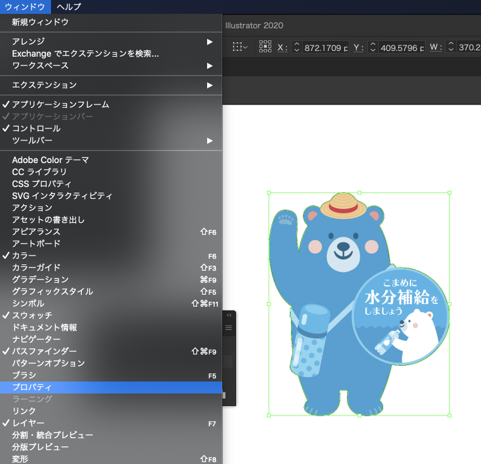Screen dimensions: 481x464
Task: Toggle the コントロール panel checkmark
Action: pyautogui.click(x=111, y=128)
